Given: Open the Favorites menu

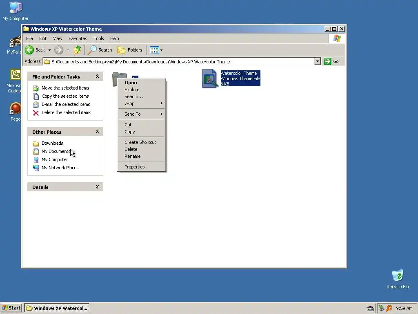Looking at the screenshot, I should tap(78, 38).
